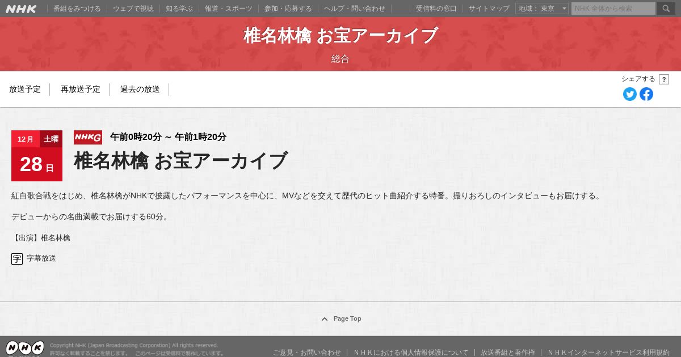Open ご意見・お問い合わせ footer link

point(307,352)
